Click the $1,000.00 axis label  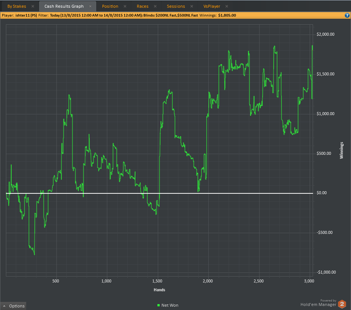[x=326, y=114]
